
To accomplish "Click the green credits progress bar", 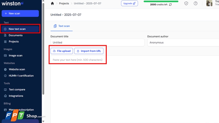I will pos(161,1).
